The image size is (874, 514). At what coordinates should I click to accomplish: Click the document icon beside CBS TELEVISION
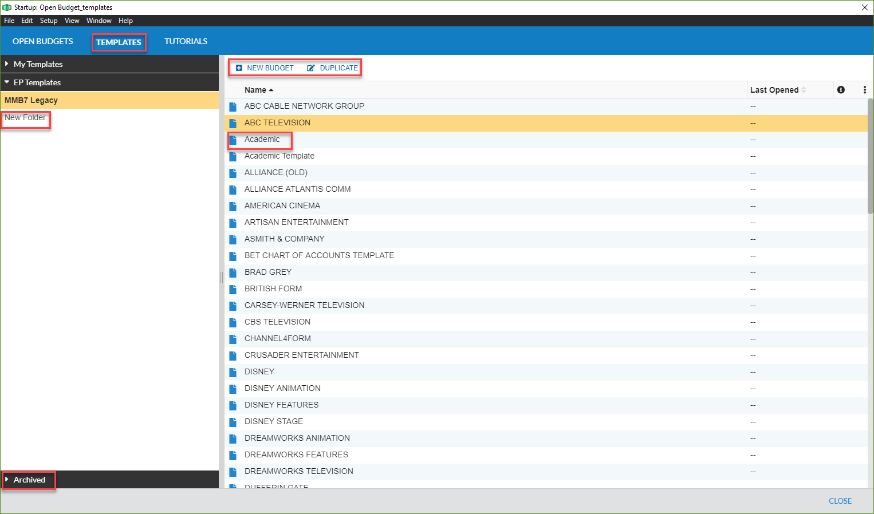233,322
